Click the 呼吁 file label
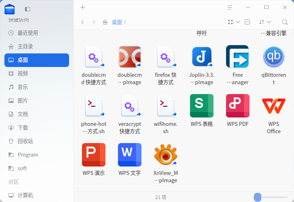Image resolution: width=294 pixels, height=202 pixels. coord(202,33)
